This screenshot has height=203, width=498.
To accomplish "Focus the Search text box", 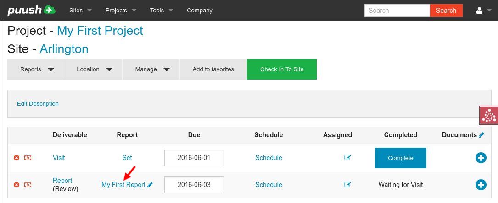I will 397,11.
